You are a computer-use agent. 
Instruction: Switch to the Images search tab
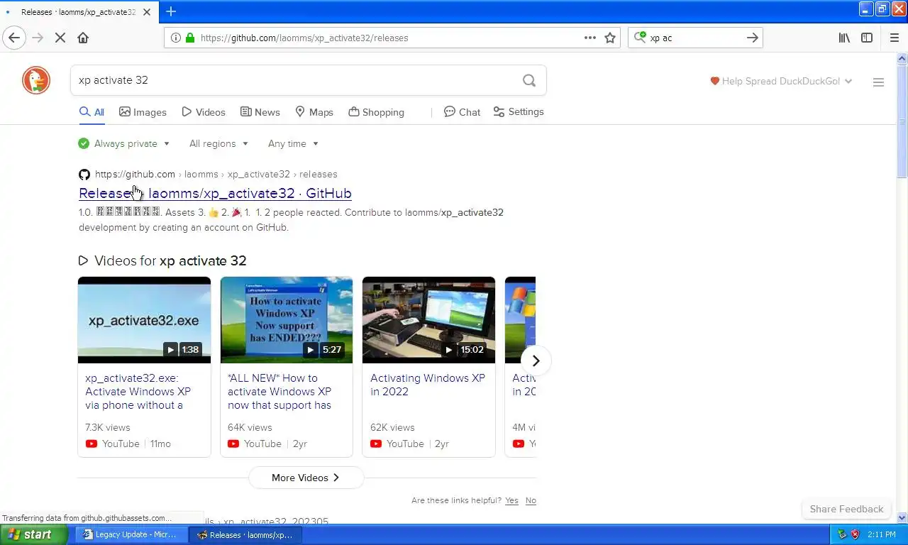(143, 112)
